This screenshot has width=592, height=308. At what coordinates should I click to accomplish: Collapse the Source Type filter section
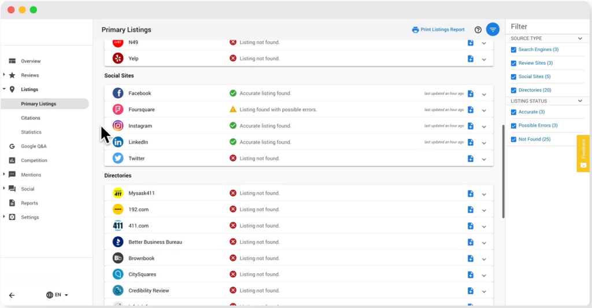580,39
